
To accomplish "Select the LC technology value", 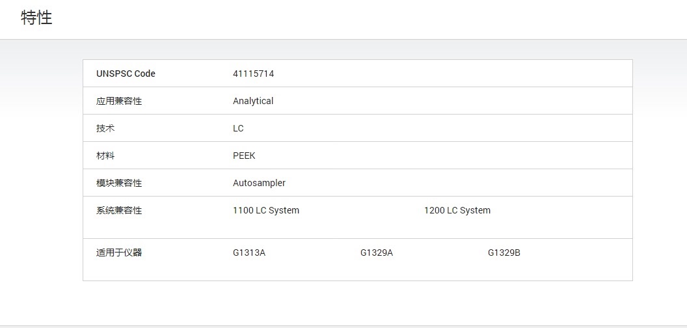I will point(238,128).
